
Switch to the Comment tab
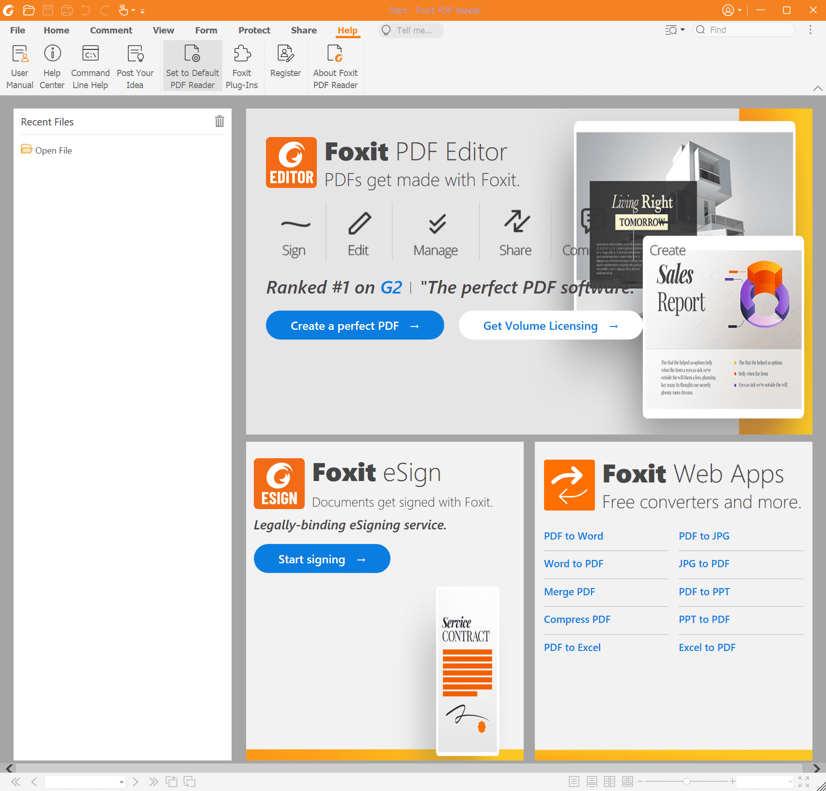click(x=111, y=30)
